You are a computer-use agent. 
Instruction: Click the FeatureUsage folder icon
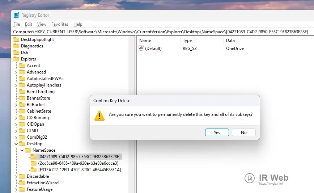(22, 189)
